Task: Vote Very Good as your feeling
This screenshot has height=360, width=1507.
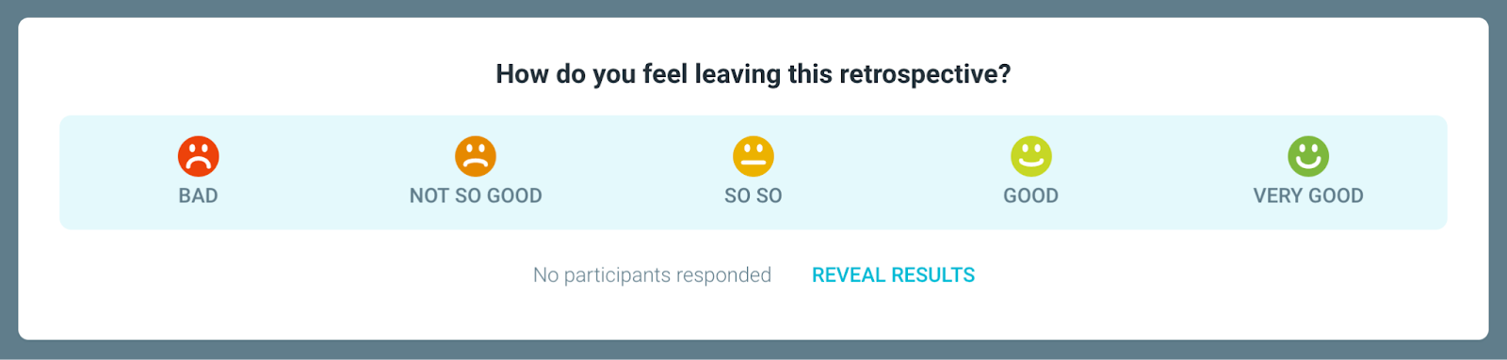Action: point(1308,171)
